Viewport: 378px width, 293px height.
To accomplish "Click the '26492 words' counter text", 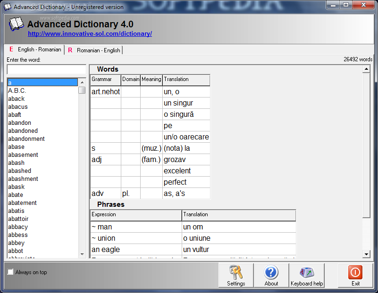I will click(358, 59).
